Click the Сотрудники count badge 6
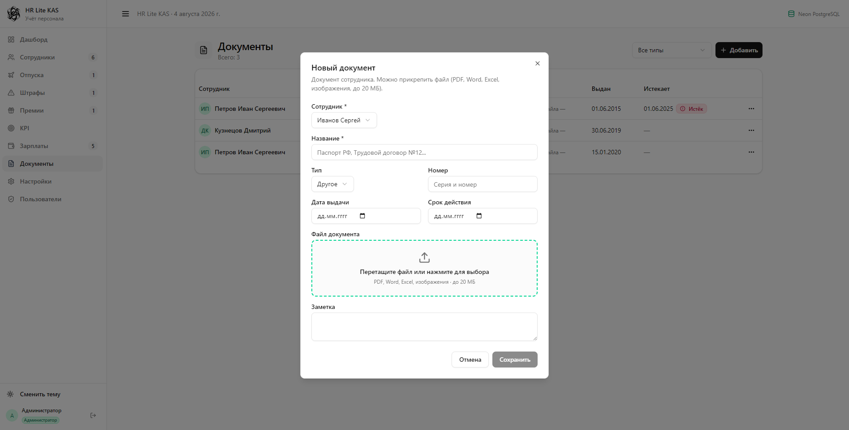This screenshot has height=430, width=849. (93, 57)
